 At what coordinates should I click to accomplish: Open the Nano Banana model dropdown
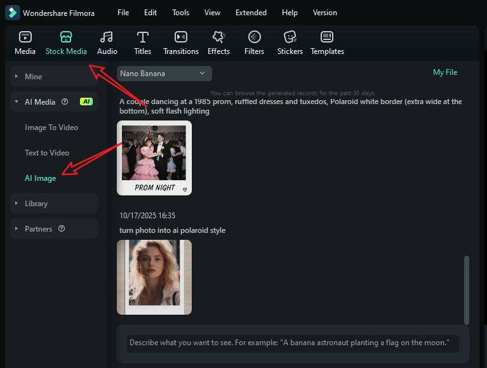[164, 74]
